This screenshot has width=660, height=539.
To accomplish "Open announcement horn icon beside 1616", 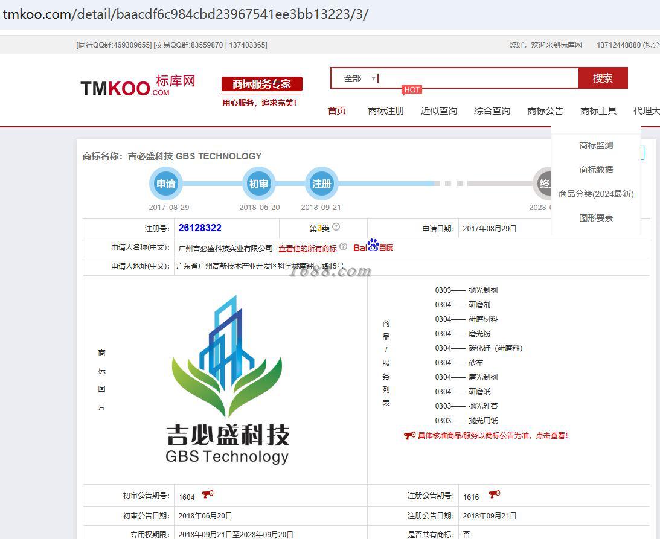I will (494, 494).
